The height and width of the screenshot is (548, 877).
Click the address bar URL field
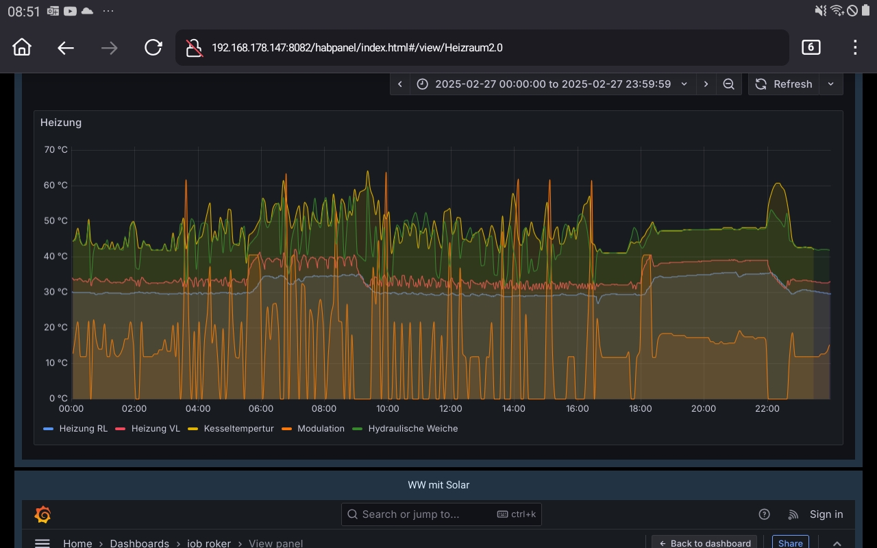coord(482,48)
